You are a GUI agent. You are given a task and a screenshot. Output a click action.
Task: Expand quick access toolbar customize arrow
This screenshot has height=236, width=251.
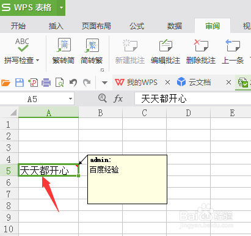pos(104,83)
